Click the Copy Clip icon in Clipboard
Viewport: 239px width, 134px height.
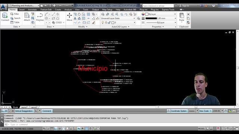point(188,18)
